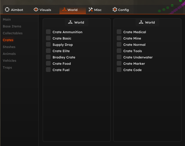
Task: Select Stashes in the sidebar
Action: (9, 47)
